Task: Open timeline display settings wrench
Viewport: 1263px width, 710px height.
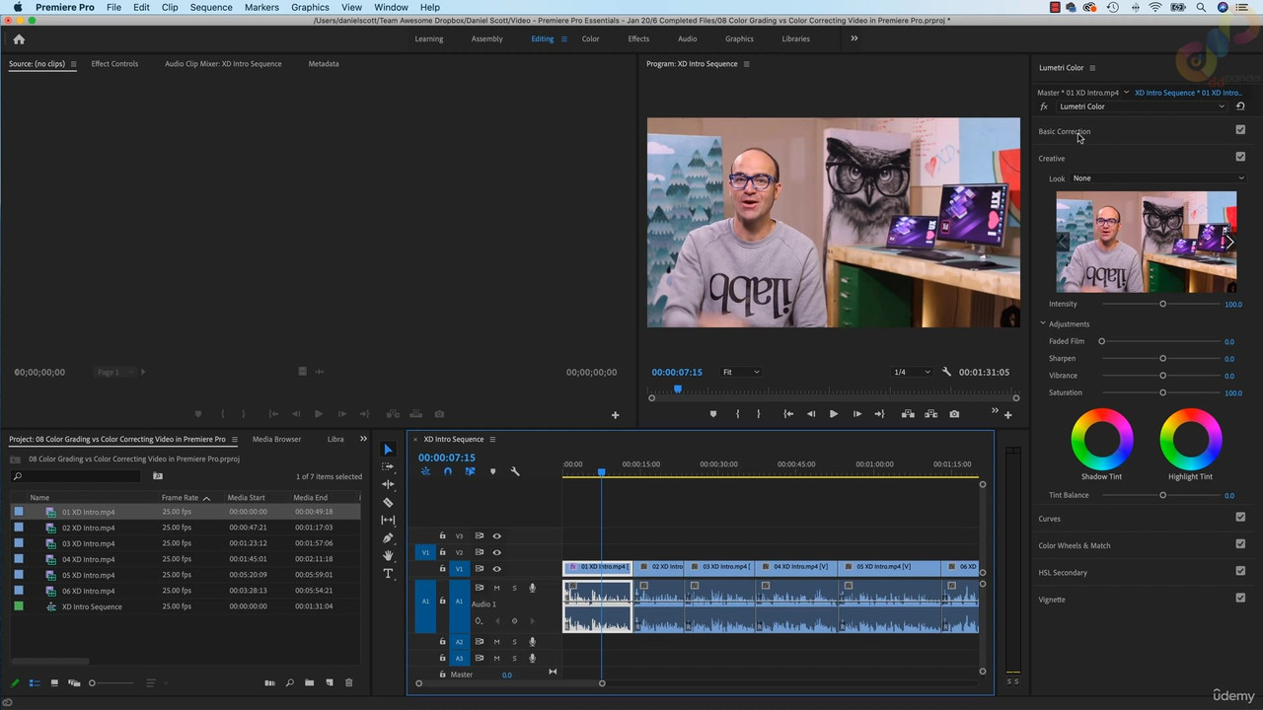Action: (514, 471)
